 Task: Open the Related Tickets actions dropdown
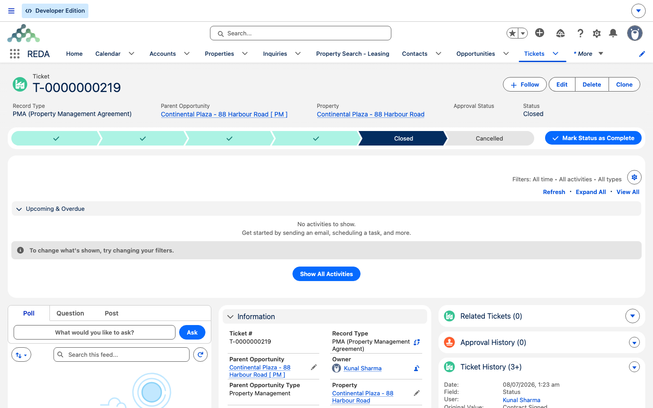pyautogui.click(x=633, y=316)
